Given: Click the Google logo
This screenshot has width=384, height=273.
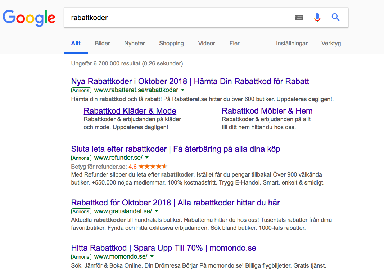Looking at the screenshot, I should 29,18.
